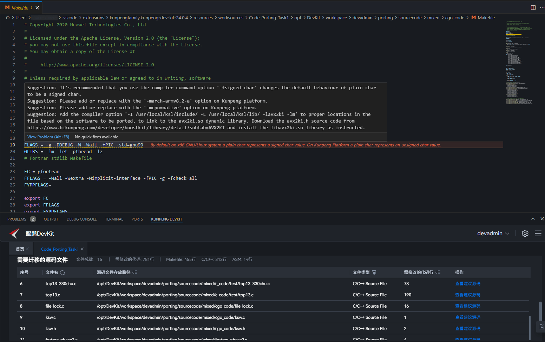Select the Code_Porting_Task1 tab
The image size is (545, 342).
click(x=60, y=249)
